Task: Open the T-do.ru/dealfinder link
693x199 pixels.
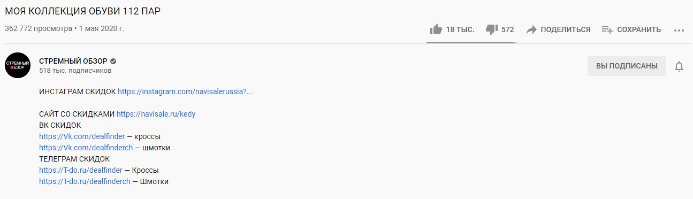Action: [81, 170]
